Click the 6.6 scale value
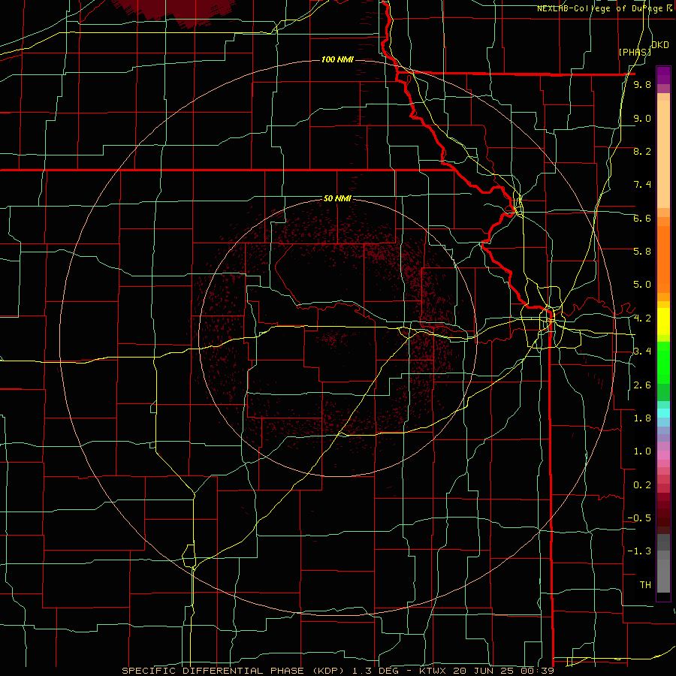Viewport: 676px width, 676px height. pyautogui.click(x=642, y=218)
